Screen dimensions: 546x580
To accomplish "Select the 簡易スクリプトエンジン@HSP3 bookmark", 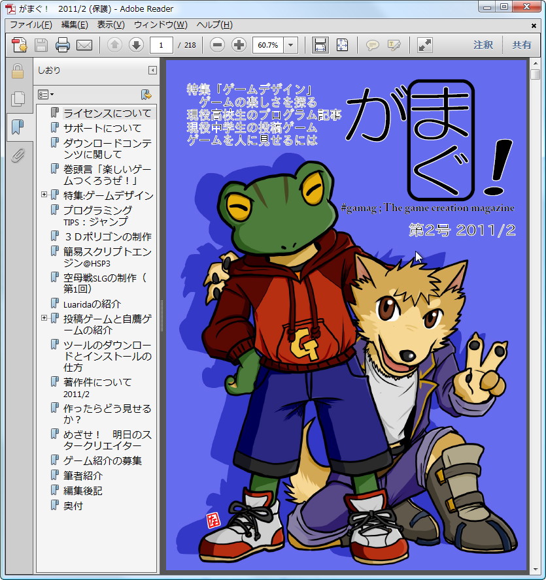I will pyautogui.click(x=107, y=257).
